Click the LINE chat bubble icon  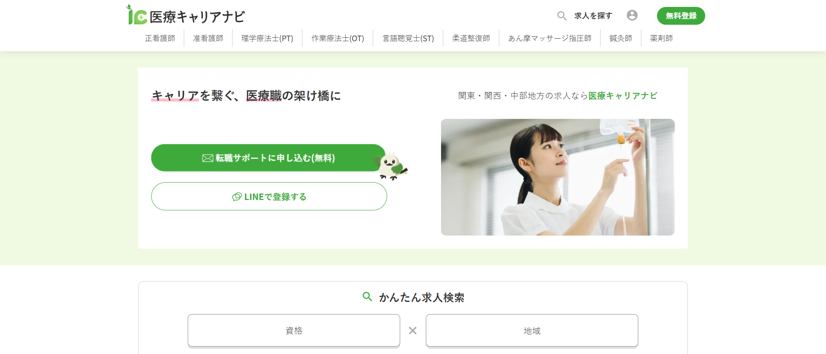tap(237, 197)
